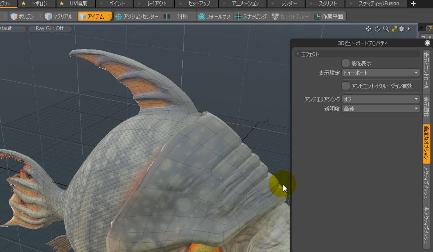433x252 pixels.
Task: Click the viewport right-arrow expand icon
Action: pos(409,29)
